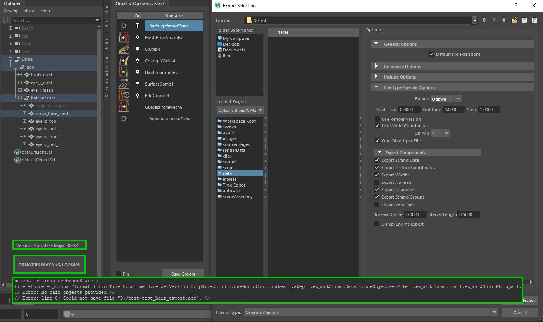Click the MeshFromStrands2 operator icon
The height and width of the screenshot is (322, 543).
point(124,38)
